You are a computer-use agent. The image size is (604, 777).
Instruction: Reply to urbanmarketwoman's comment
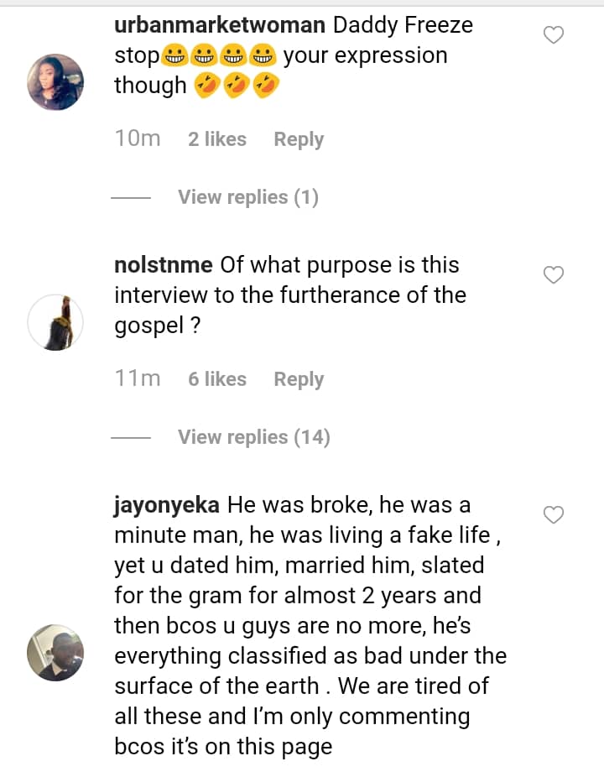[x=299, y=139]
